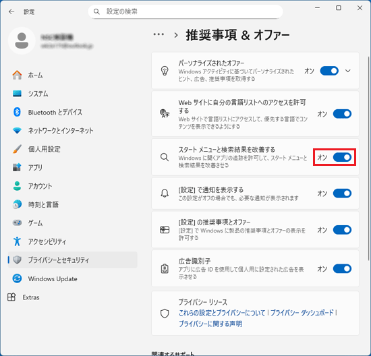The width and height of the screenshot is (371, 356).
Task: Select アクセシビリティ in the sidebar
Action: [72, 241]
